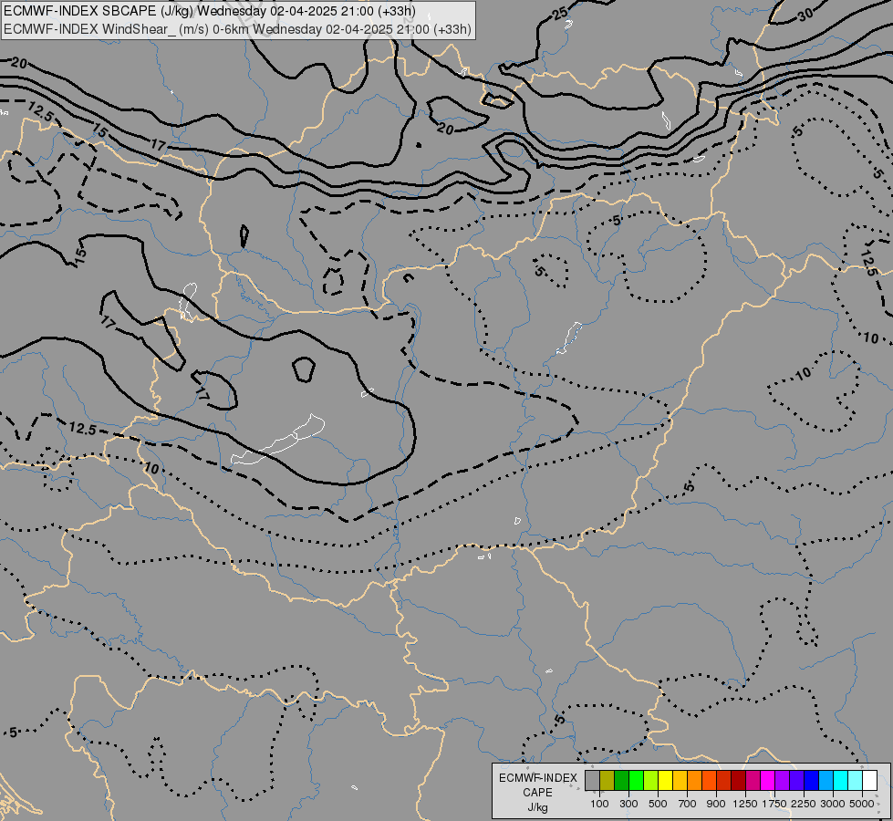Click the legend value 5000
This screenshot has width=893, height=821.
point(862,804)
